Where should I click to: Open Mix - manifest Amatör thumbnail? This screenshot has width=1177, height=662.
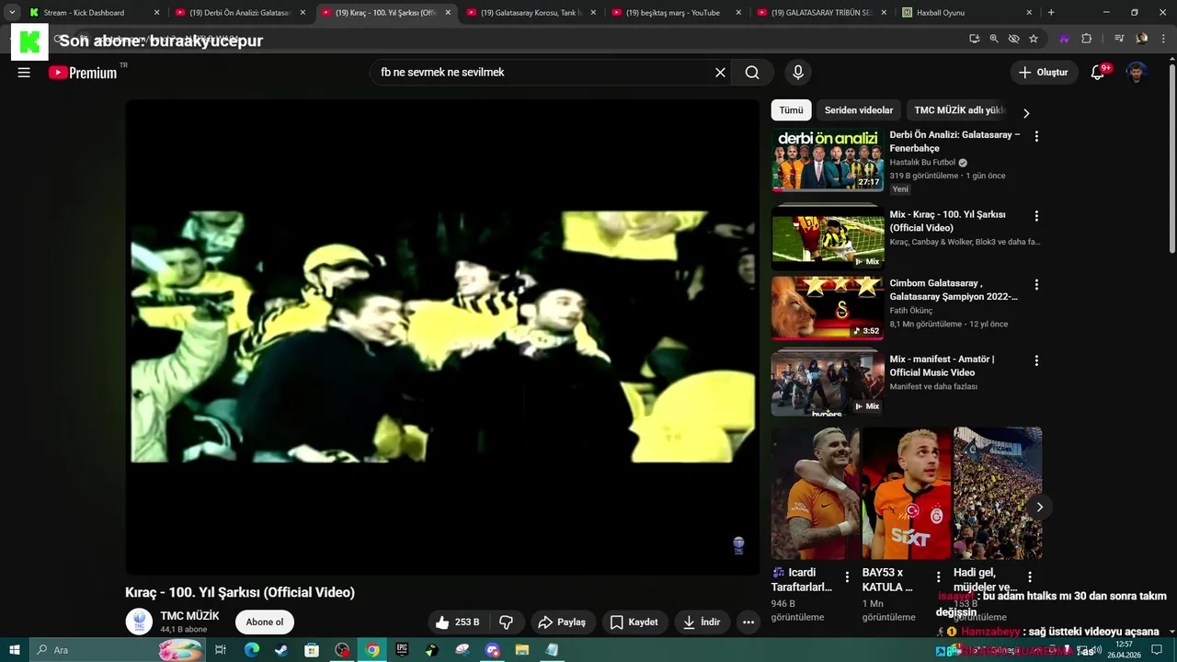click(x=828, y=383)
